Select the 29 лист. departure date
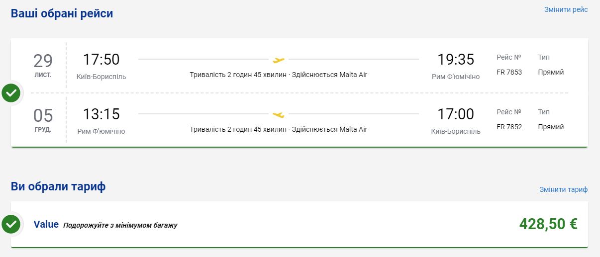 pyautogui.click(x=43, y=65)
